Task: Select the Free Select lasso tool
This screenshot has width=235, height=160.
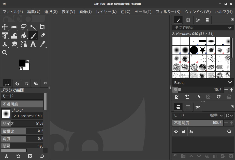Action: point(24,27)
